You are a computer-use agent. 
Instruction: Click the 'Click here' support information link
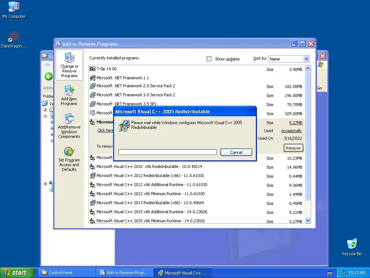point(105,130)
